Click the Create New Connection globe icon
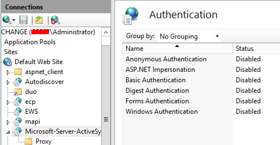Viewport: 280px width, 145px height. pos(7,20)
